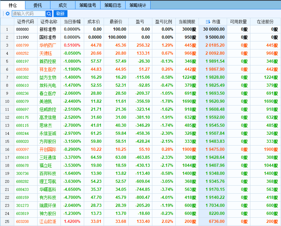Click profit value -800.47

pyautogui.click(x=143, y=197)
